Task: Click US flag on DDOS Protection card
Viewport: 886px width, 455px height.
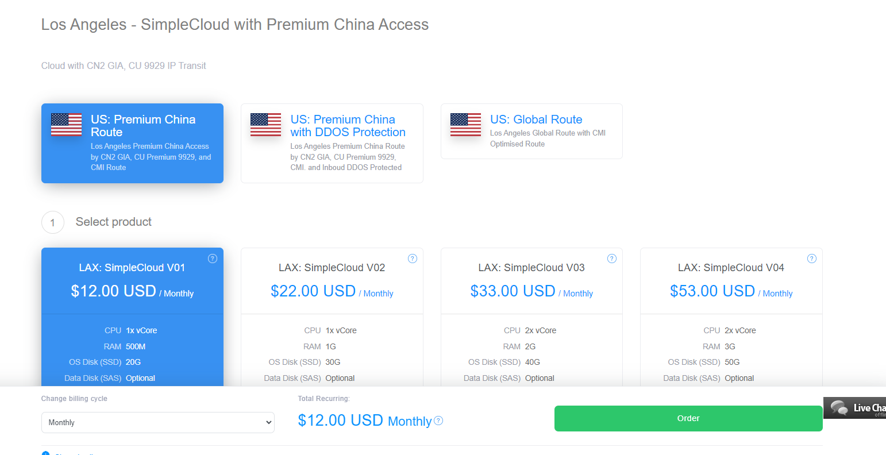Action: pos(265,125)
